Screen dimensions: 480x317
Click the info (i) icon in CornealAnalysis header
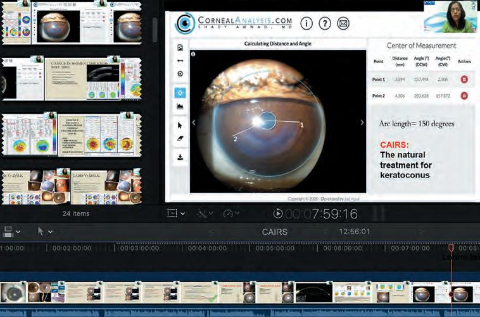click(x=306, y=23)
